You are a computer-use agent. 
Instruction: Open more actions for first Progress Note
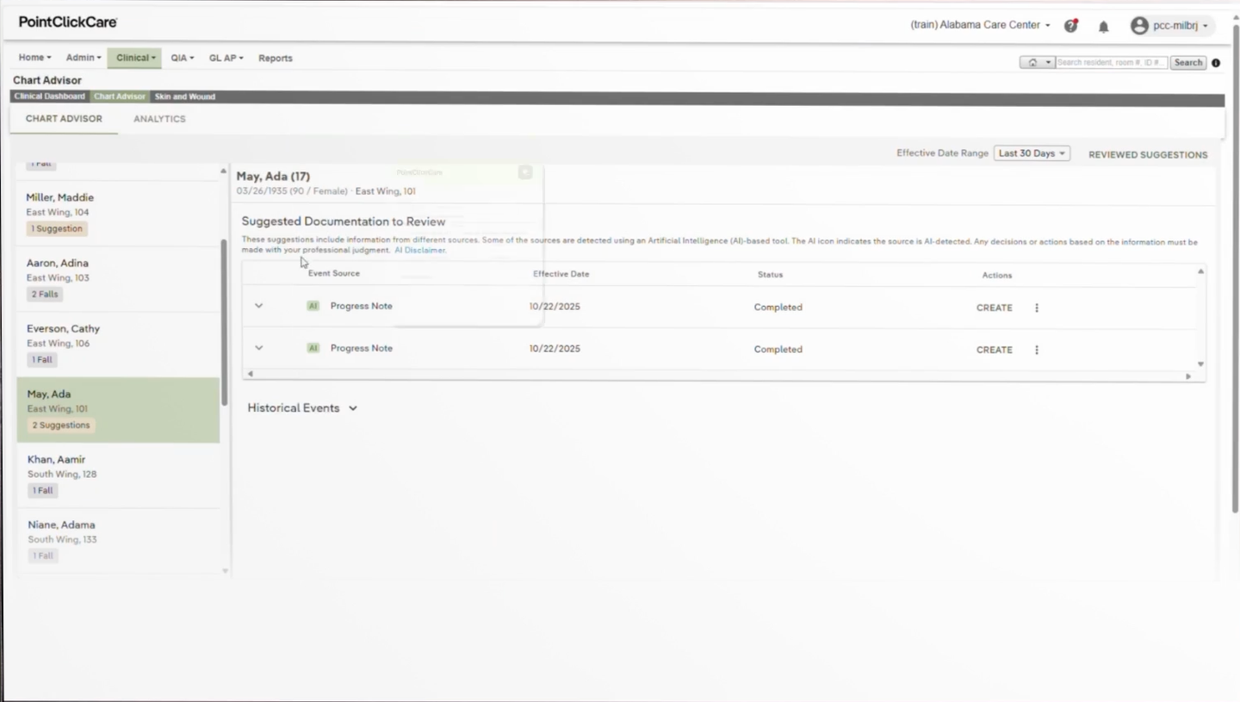point(1036,308)
